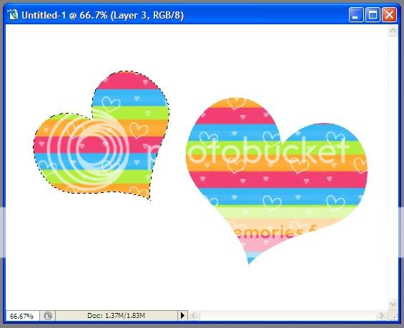The width and height of the screenshot is (404, 328).
Task: Maximize the Untitled-1 document window
Action: pyautogui.click(x=373, y=15)
